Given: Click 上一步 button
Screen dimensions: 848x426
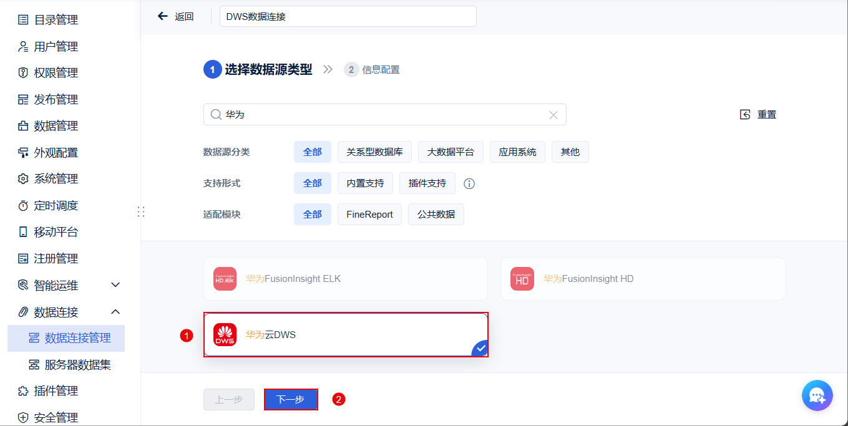Looking at the screenshot, I should click(x=229, y=400).
